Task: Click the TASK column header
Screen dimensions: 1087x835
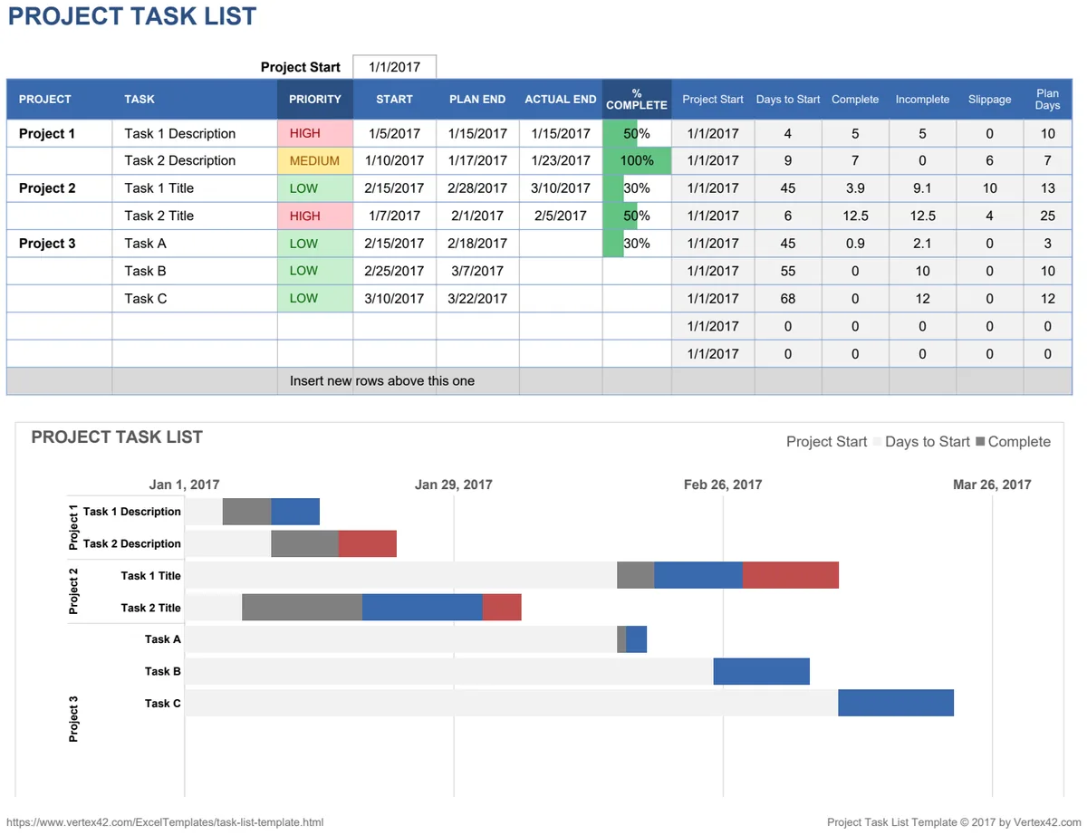Action: click(195, 100)
